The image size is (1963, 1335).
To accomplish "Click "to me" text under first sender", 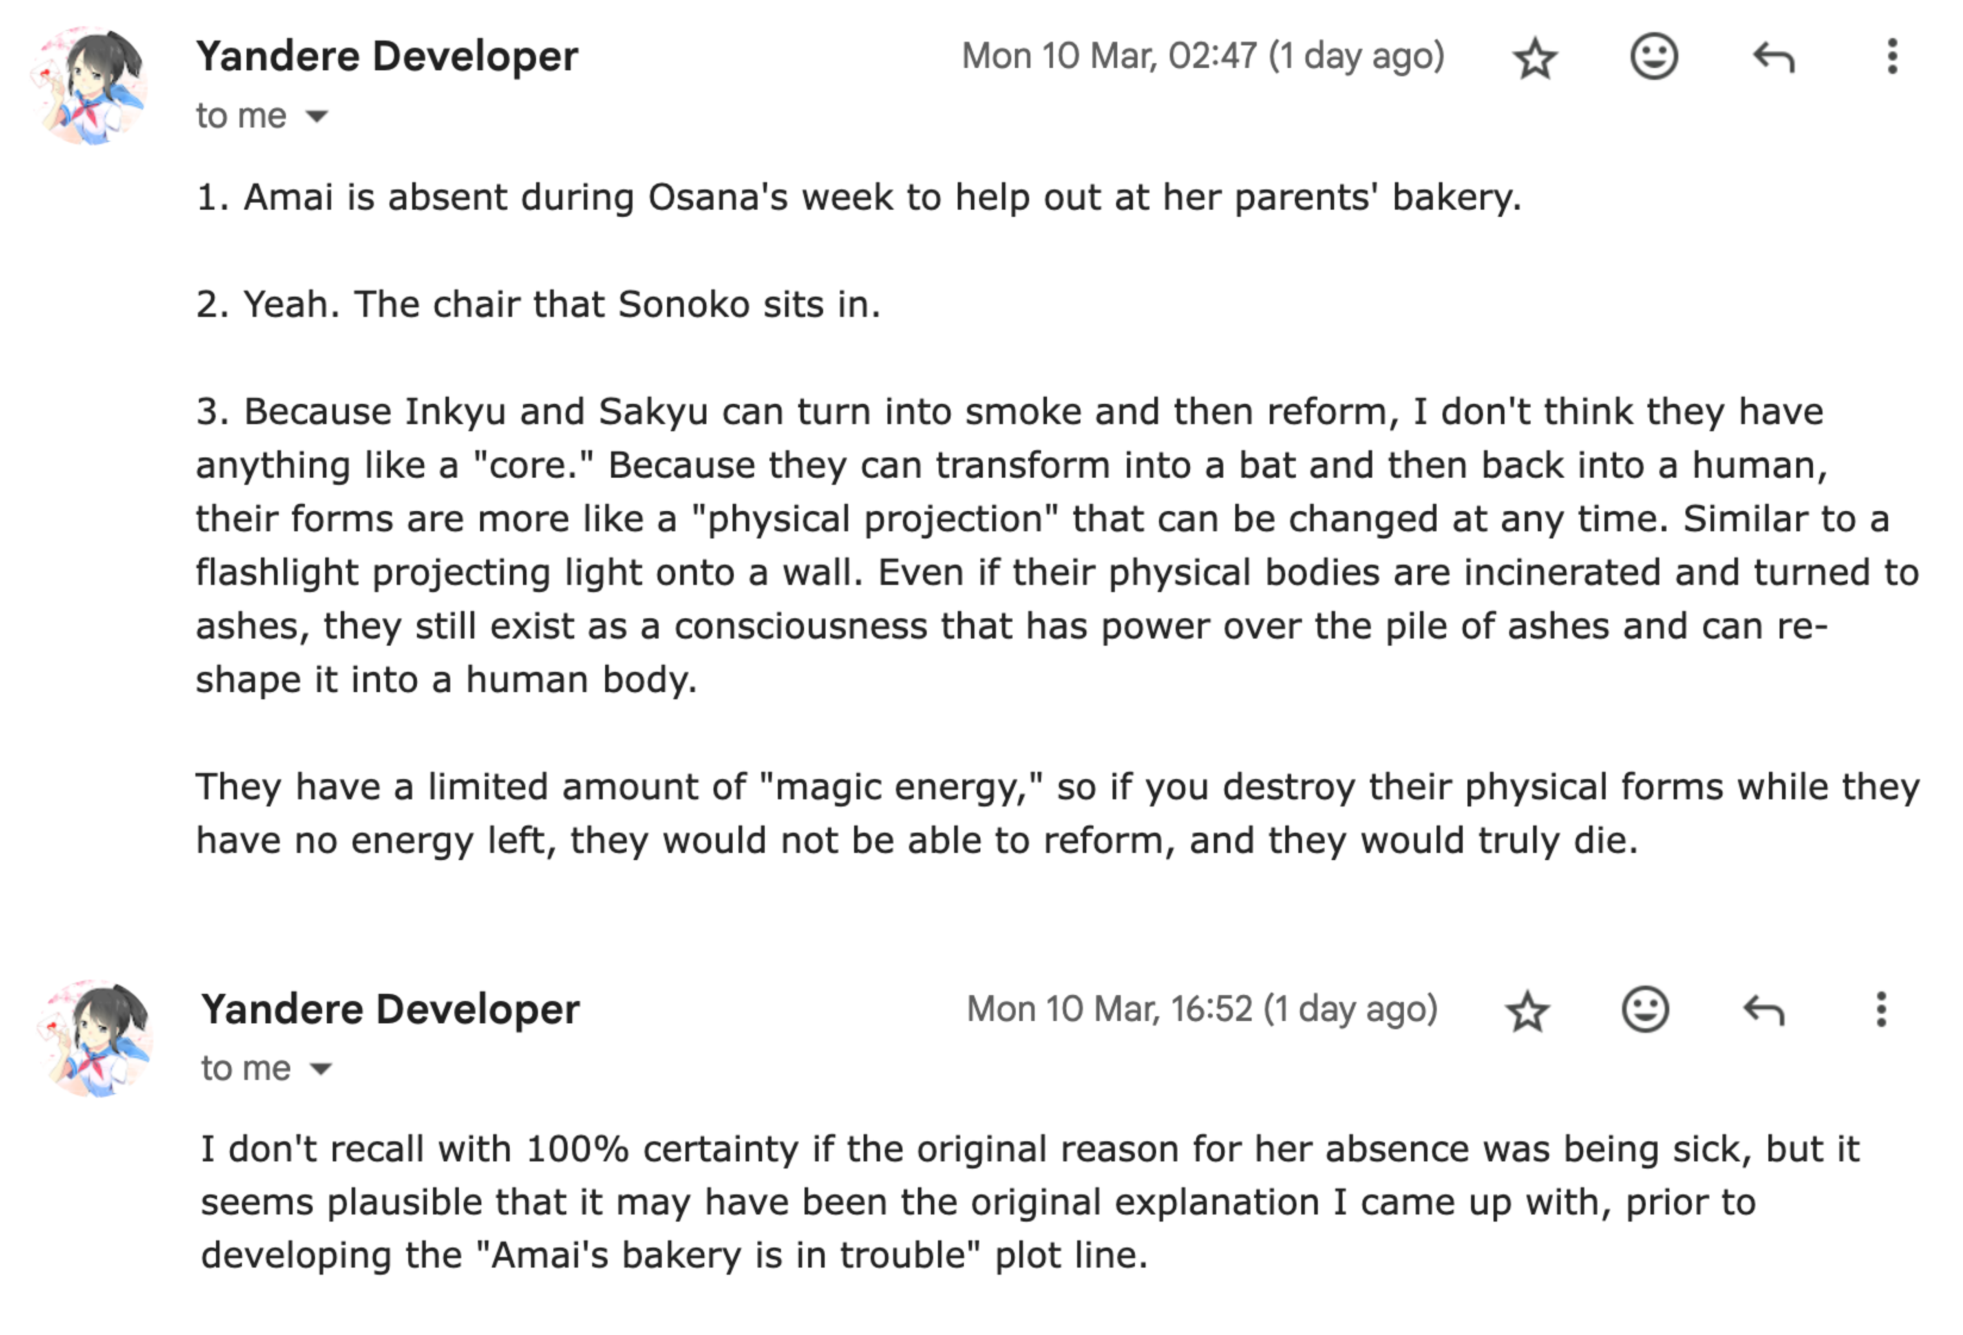I will [241, 116].
